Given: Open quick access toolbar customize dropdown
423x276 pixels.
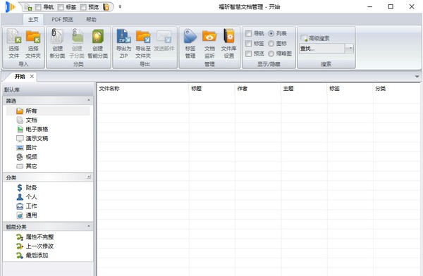Looking at the screenshot, I should [x=120, y=7].
